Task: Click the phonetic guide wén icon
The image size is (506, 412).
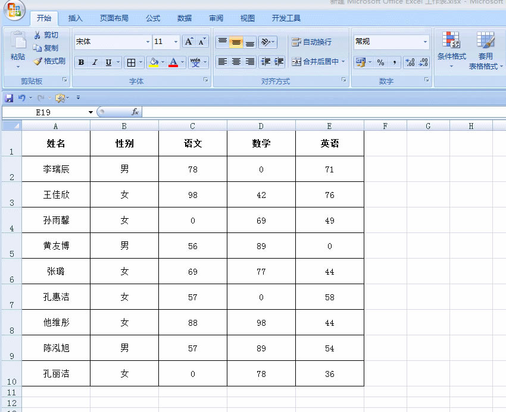Action: 195,62
